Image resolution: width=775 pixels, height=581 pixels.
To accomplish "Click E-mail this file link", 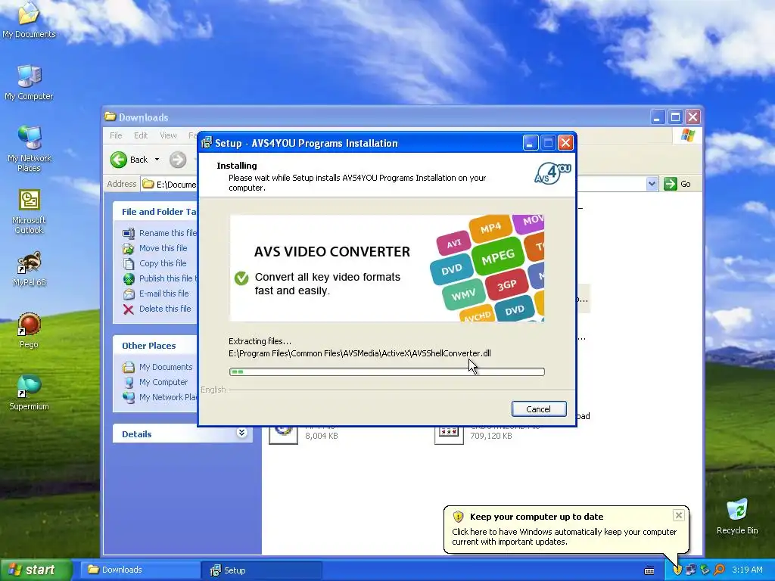I will pos(163,294).
